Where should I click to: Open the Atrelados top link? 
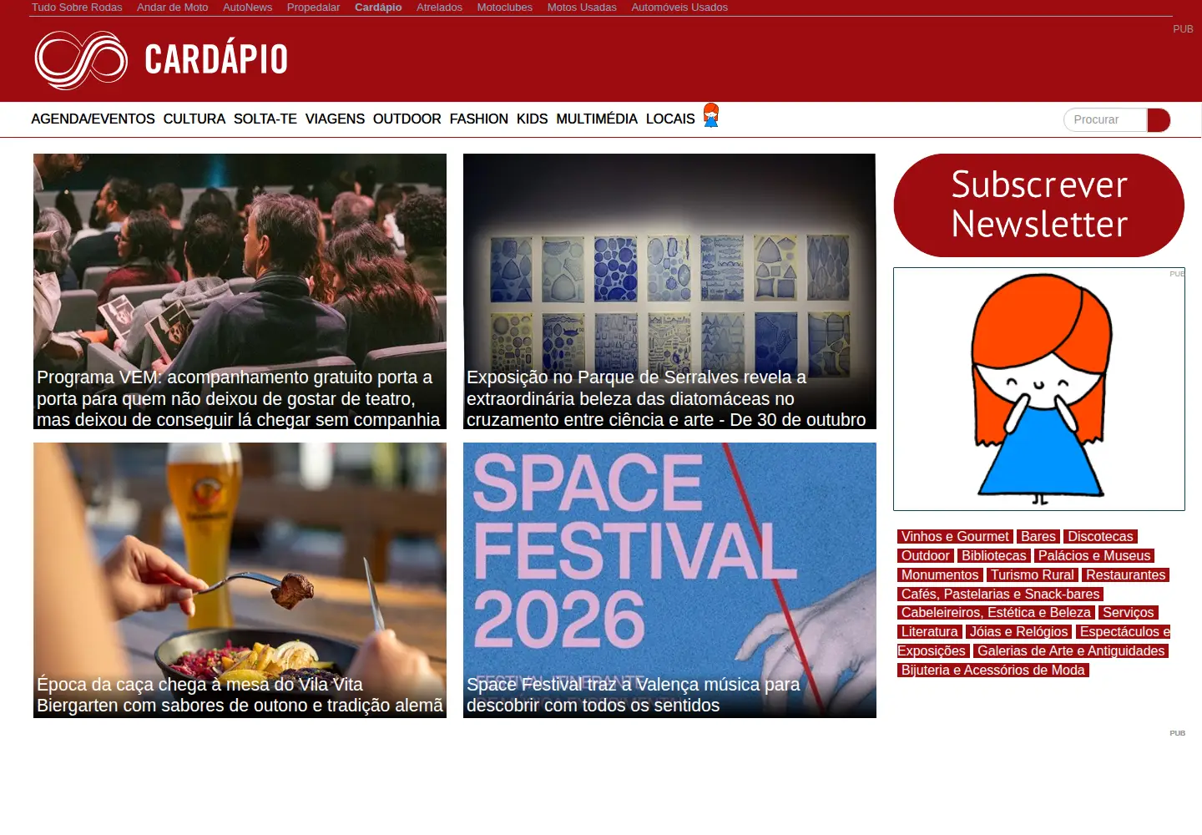[440, 8]
